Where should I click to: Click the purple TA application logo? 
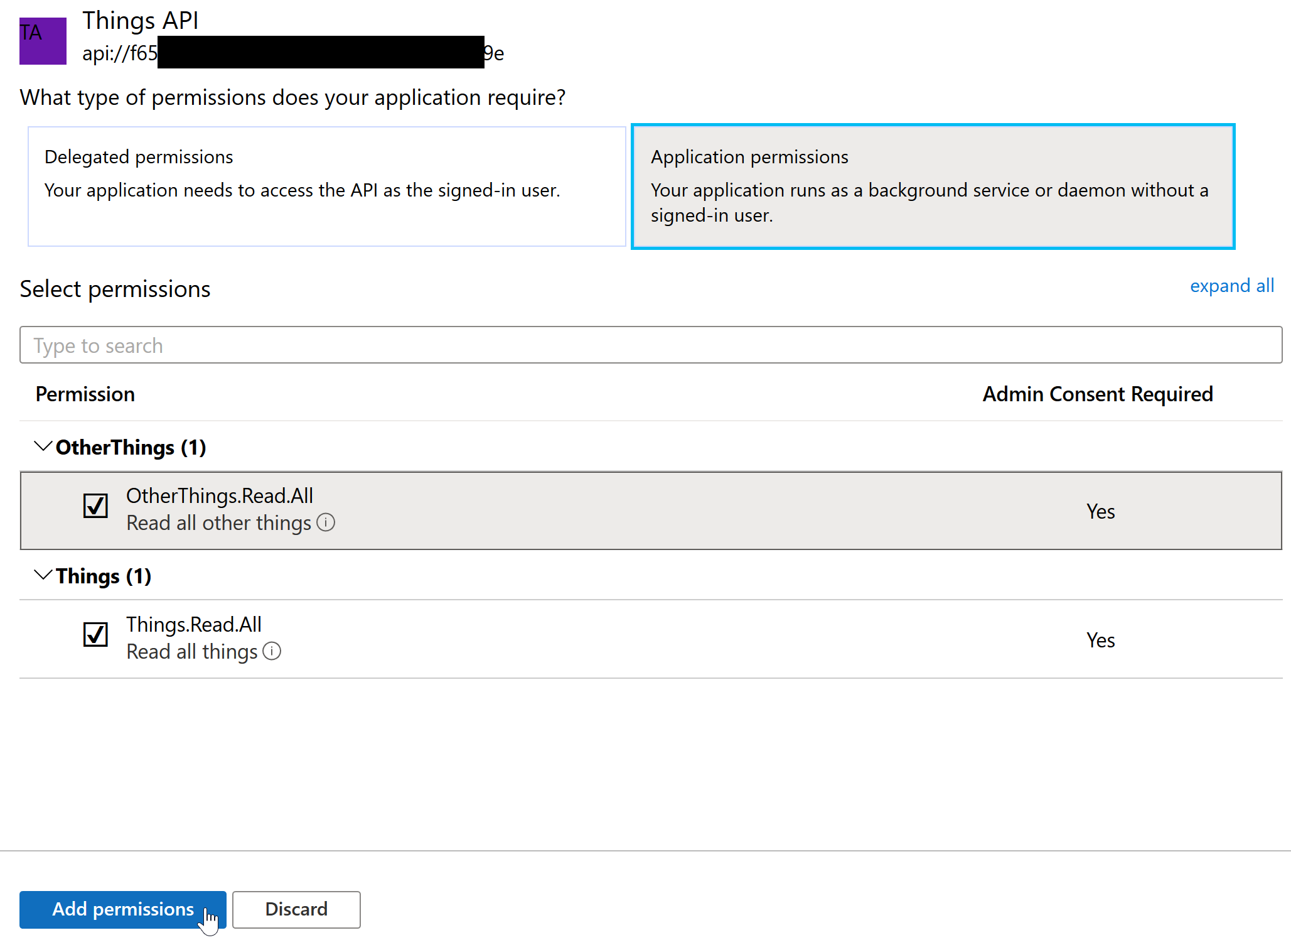(x=42, y=40)
